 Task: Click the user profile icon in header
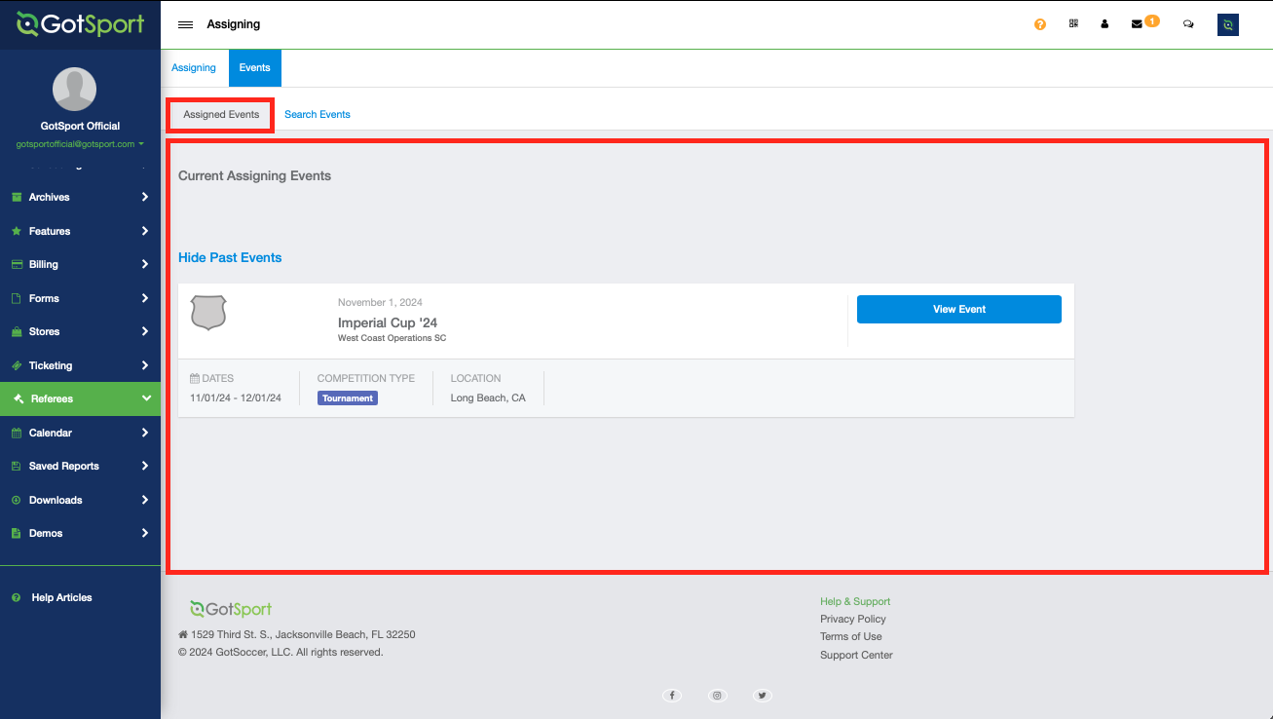point(1105,24)
